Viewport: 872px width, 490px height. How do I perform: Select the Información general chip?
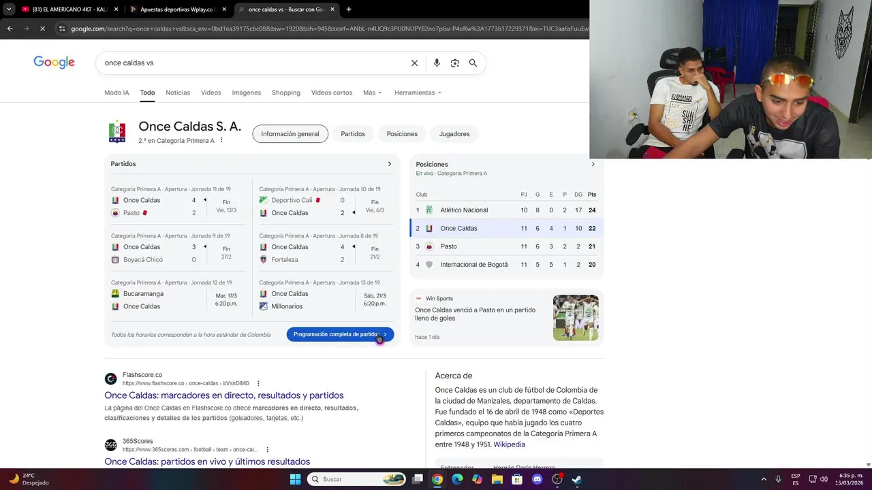290,134
